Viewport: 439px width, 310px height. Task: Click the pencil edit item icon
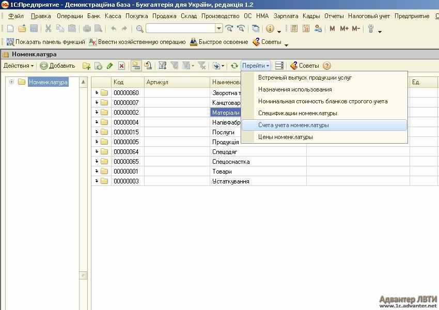[x=109, y=66]
